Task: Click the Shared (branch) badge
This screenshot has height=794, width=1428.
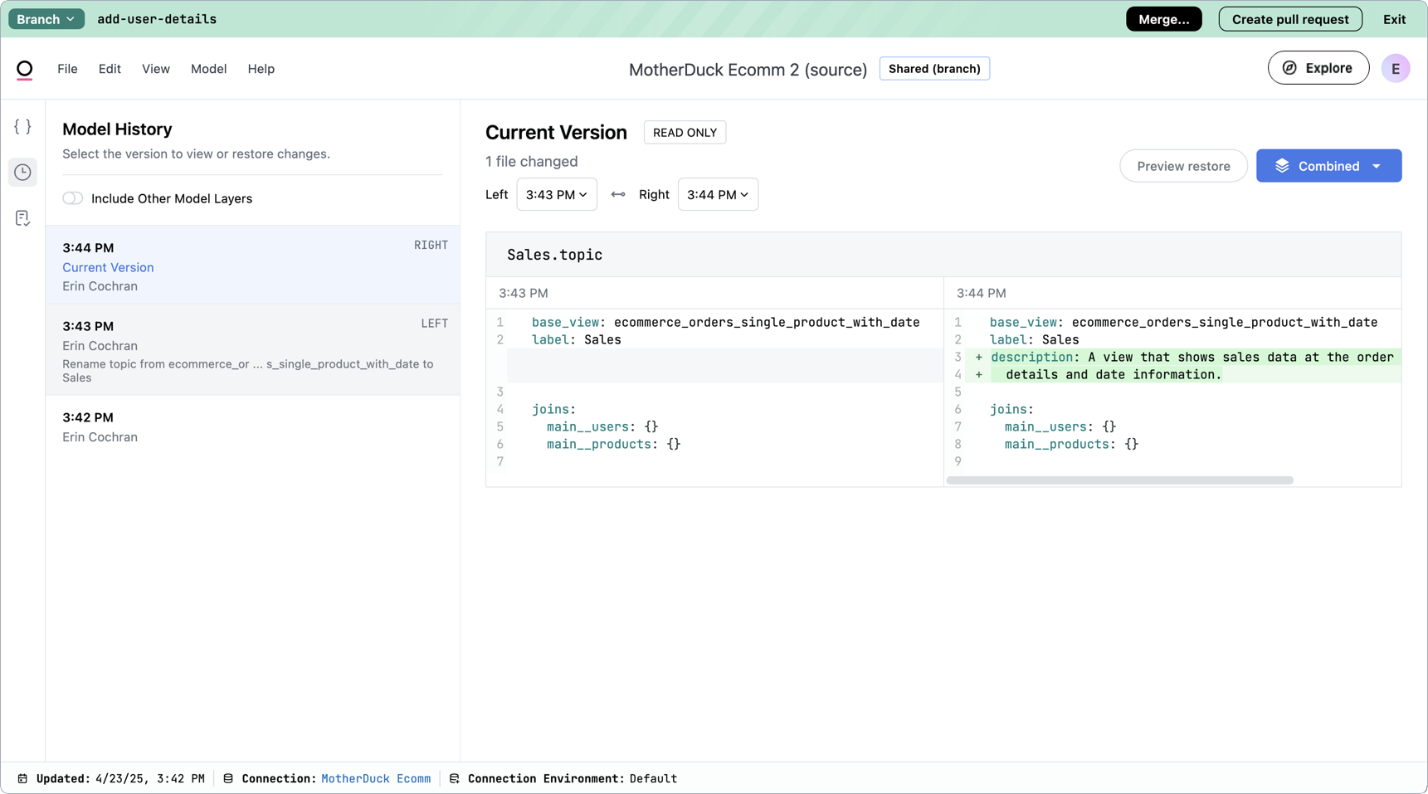Action: [x=934, y=69]
